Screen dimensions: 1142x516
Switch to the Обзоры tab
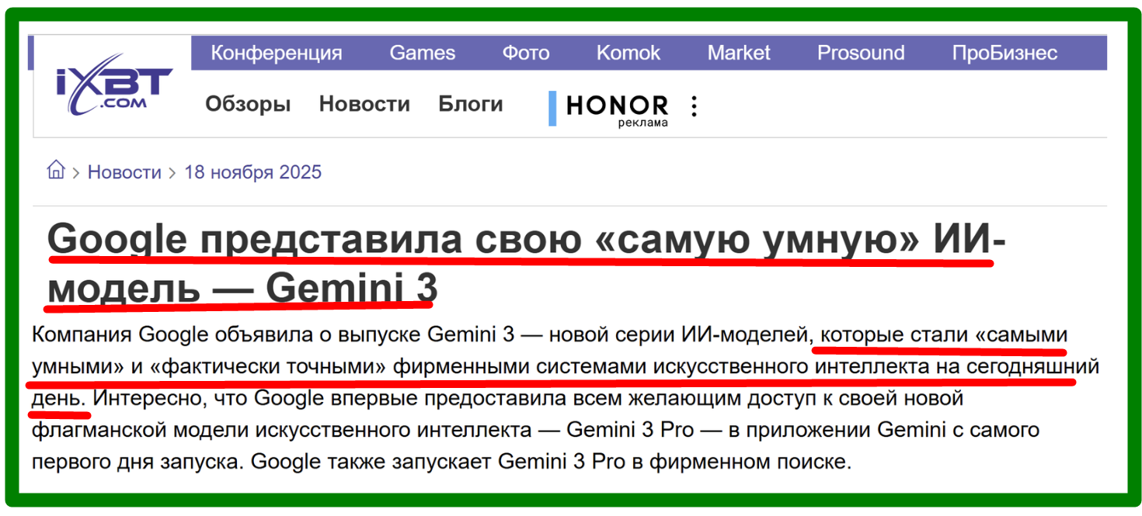click(x=248, y=104)
